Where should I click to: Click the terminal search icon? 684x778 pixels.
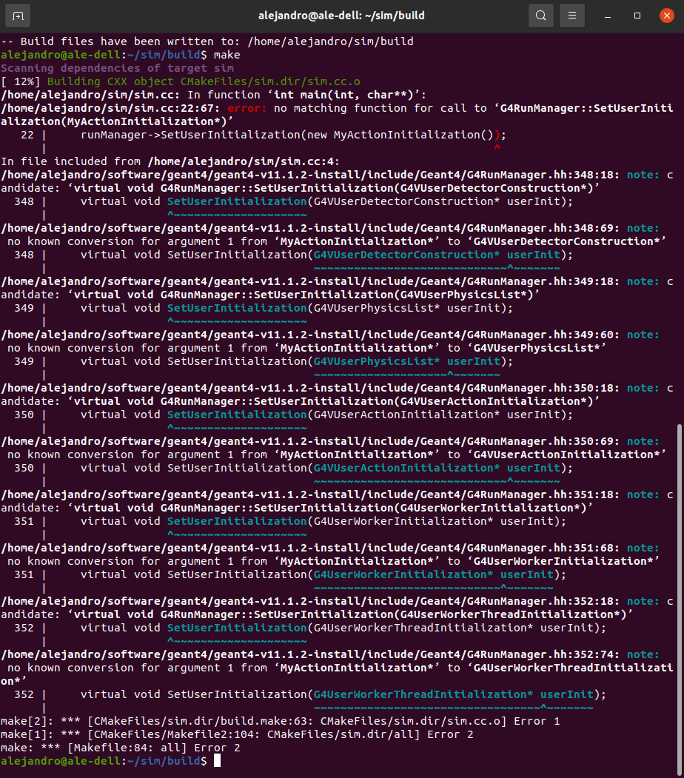[x=540, y=16]
